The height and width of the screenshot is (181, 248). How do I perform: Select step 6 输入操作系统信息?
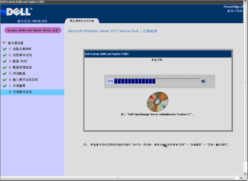tap(23, 80)
